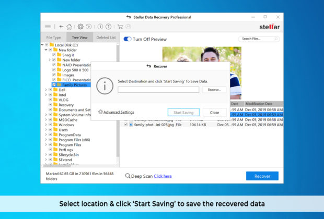
Task: Click the Images folder icon
Action: pos(59,75)
